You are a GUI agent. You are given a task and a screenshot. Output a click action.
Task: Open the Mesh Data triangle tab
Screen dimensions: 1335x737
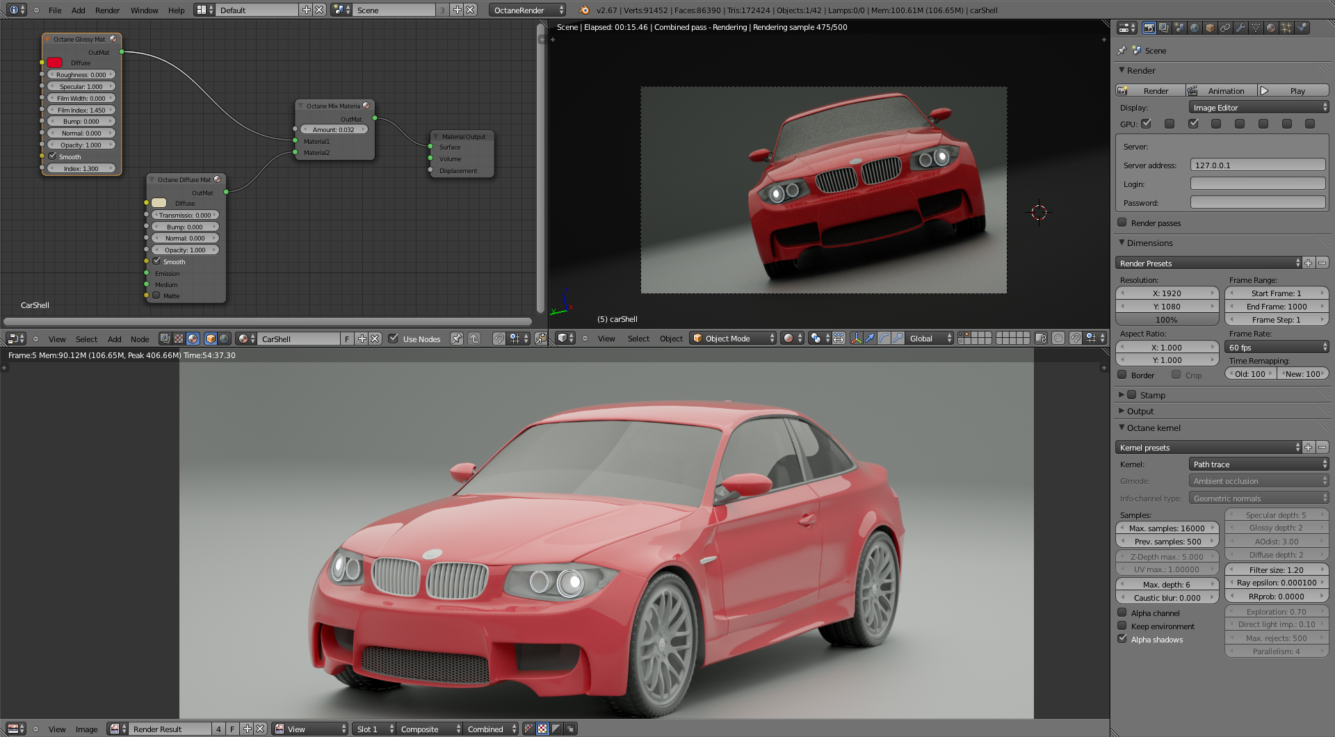pyautogui.click(x=1256, y=28)
